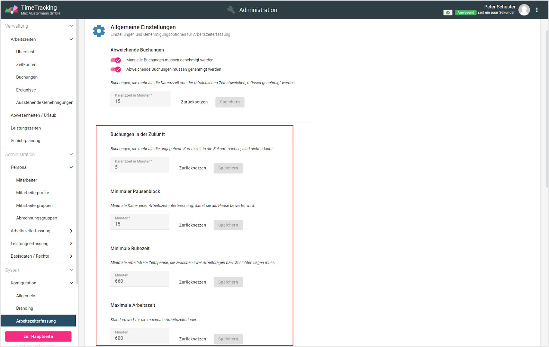Click the Allgemeine Einstellungen gear icon
549x347 pixels.
[99, 31]
